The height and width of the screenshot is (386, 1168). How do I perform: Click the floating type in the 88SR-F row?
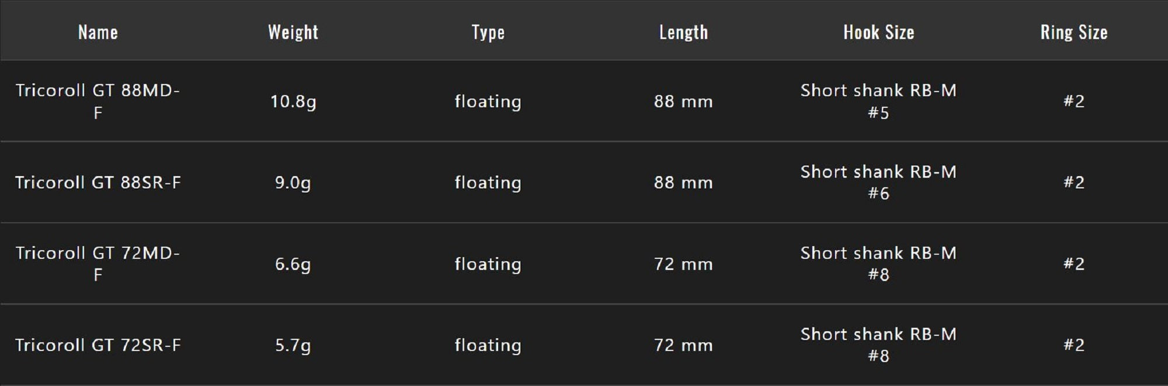coord(488,183)
